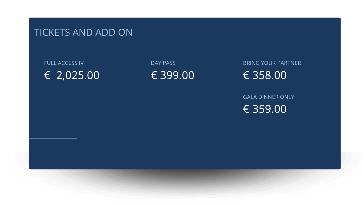Click the 399.00 price amount
Screen dimensions: 363x204
point(177,75)
